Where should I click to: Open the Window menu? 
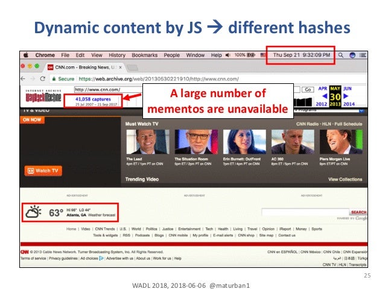tap(195, 55)
